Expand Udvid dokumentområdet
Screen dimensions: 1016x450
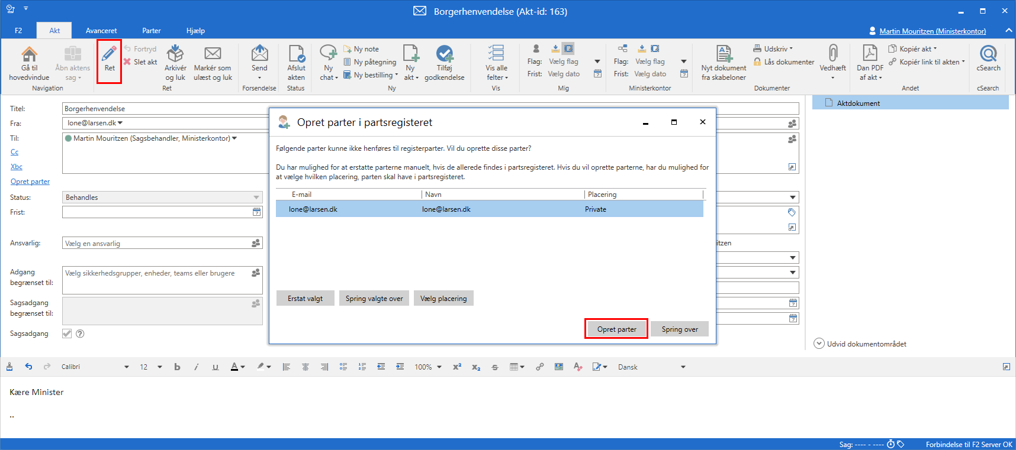[x=819, y=344]
